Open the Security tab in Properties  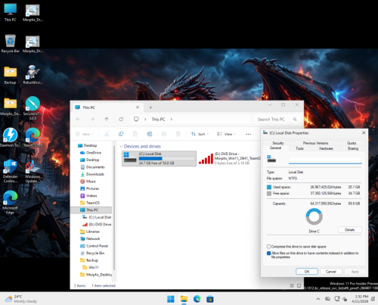point(278,143)
